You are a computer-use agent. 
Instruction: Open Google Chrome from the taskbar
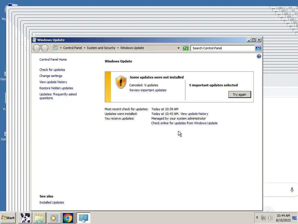68,218
